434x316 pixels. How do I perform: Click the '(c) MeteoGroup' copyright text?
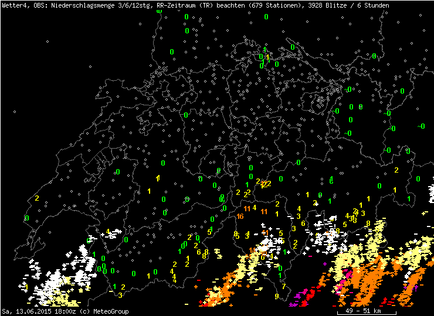(104, 311)
